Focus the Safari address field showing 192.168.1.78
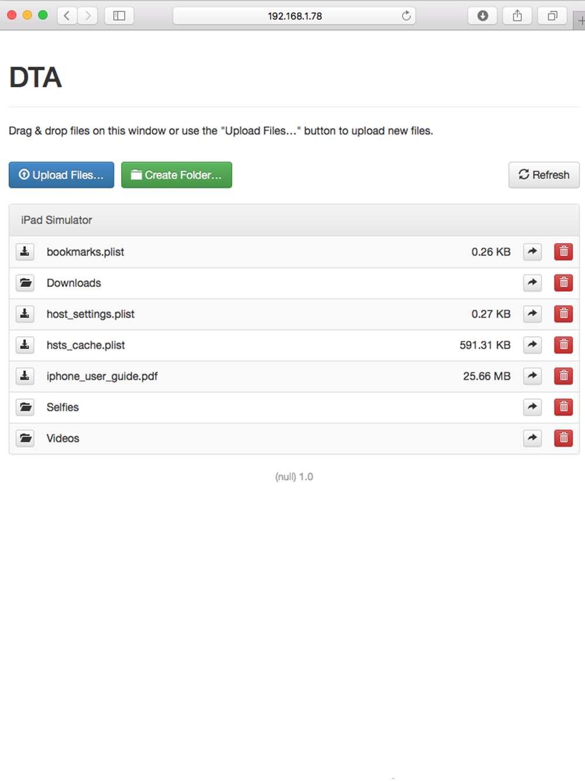The width and height of the screenshot is (585, 781). 294,16
